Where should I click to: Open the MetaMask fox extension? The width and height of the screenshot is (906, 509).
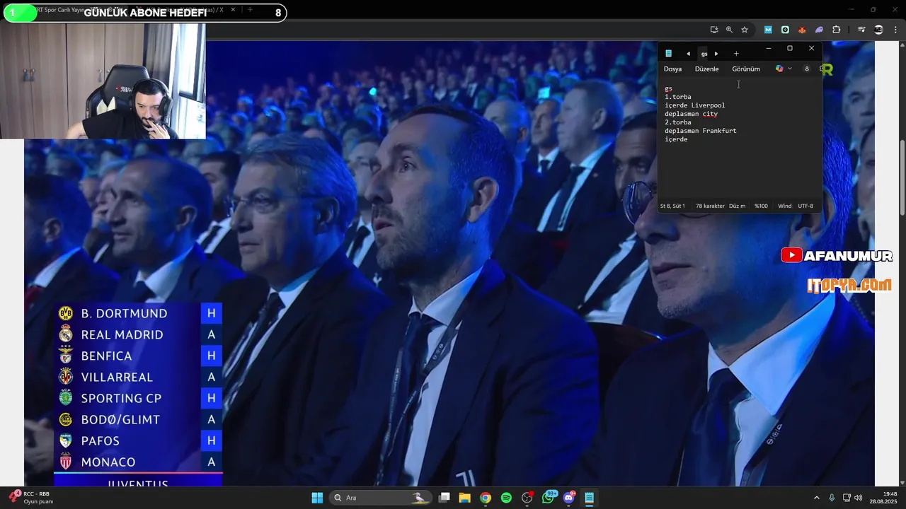coord(802,30)
